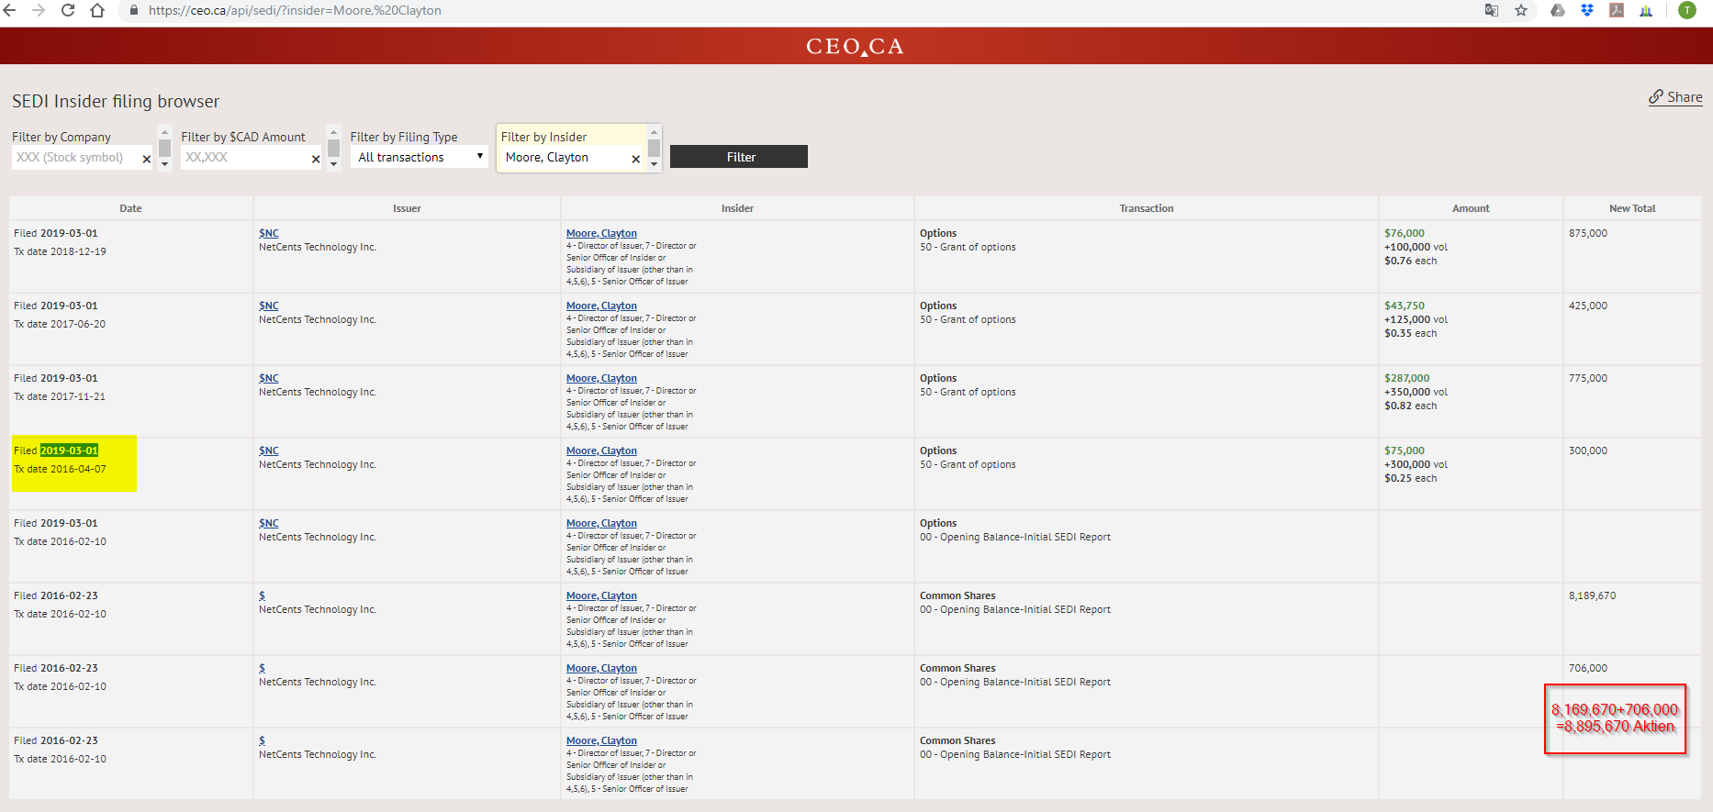Image resolution: width=1713 pixels, height=812 pixels.
Task: Click the down arrow beside $CAD Amount filter
Action: point(334,164)
